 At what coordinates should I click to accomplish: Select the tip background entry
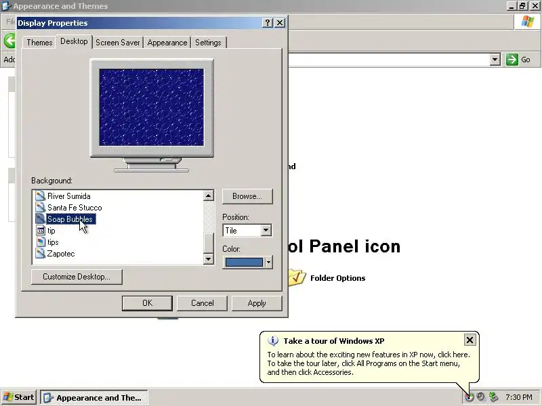(x=51, y=231)
